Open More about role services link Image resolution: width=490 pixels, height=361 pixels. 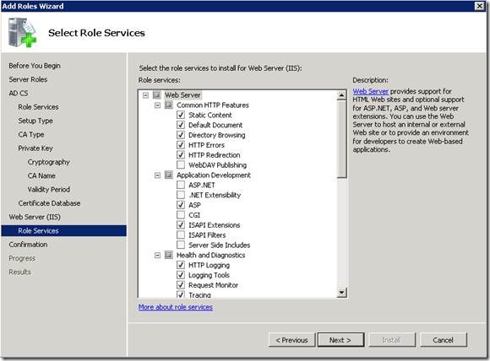176,307
